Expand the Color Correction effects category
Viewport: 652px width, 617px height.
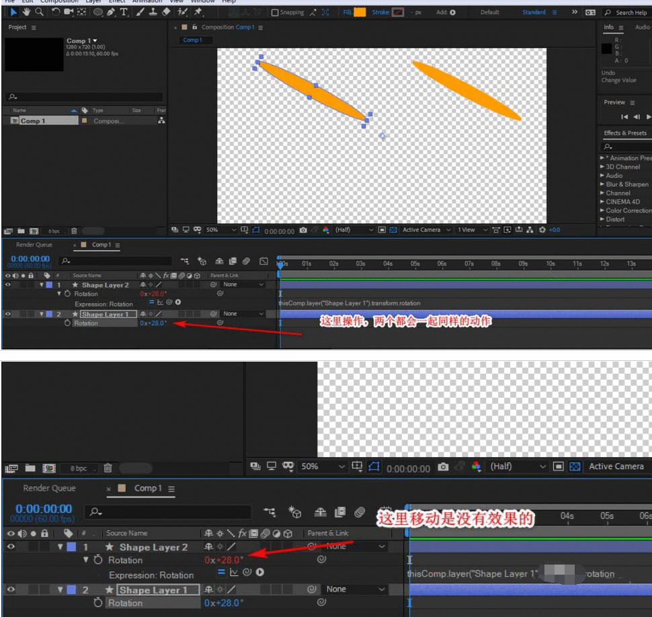point(628,210)
